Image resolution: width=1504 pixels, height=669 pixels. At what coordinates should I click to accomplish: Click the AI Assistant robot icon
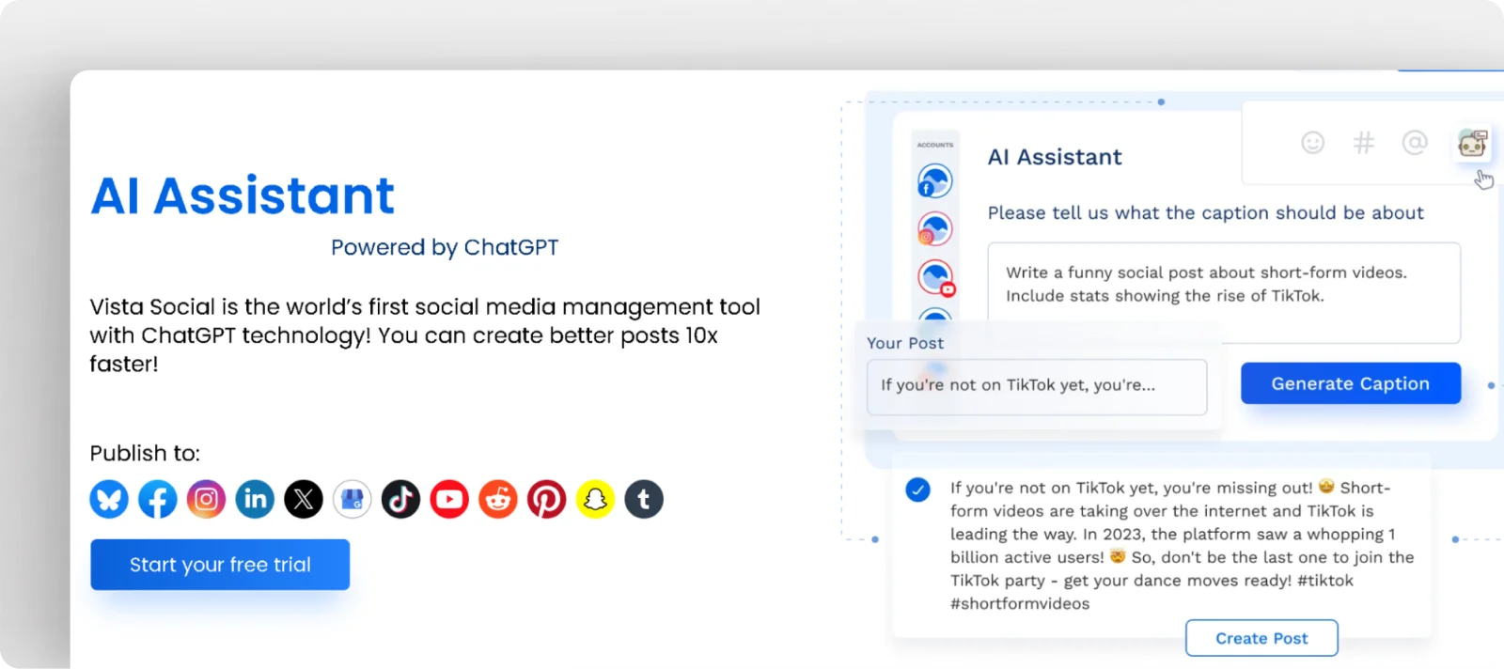pyautogui.click(x=1471, y=143)
